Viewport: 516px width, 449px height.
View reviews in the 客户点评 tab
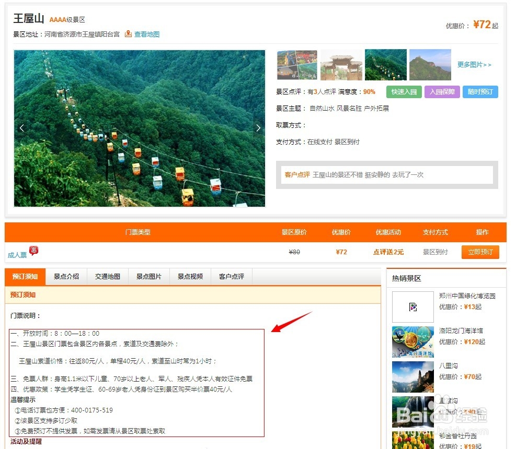click(x=231, y=276)
